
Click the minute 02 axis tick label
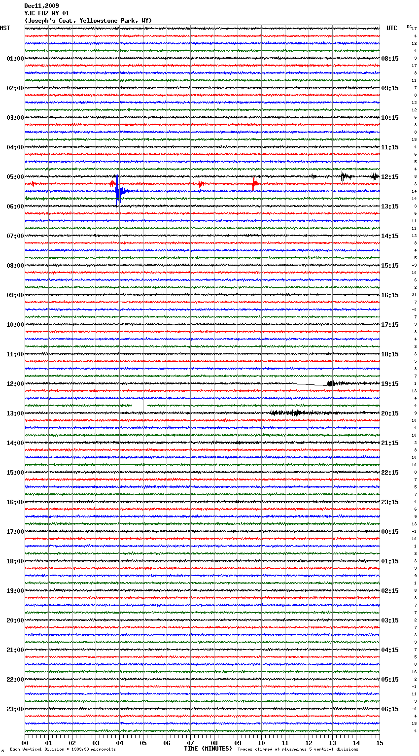coord(72,743)
